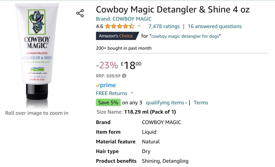Open the 16 answered questions link
The image size is (275, 167).
(215, 26)
